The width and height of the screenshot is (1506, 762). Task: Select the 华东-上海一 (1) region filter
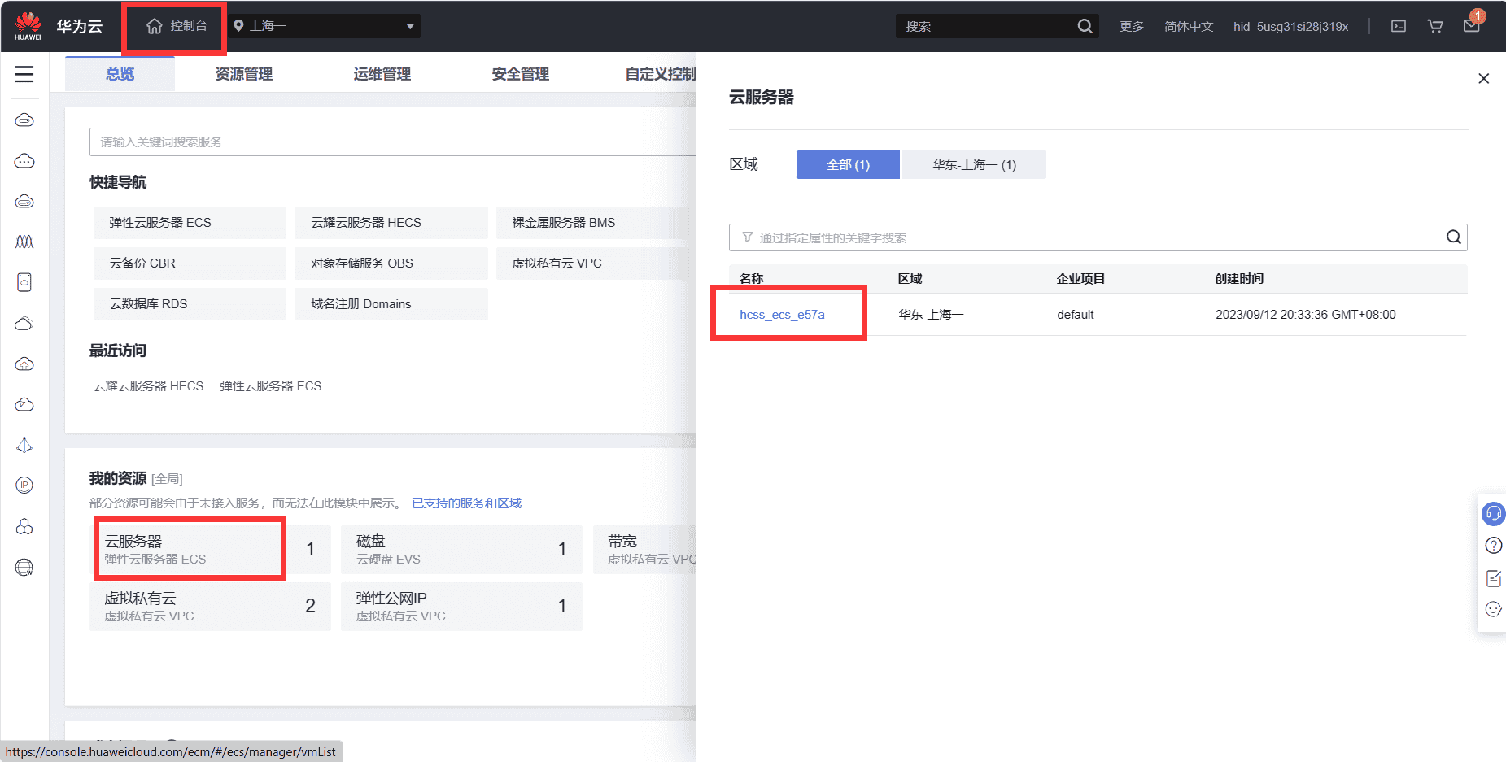click(x=974, y=164)
